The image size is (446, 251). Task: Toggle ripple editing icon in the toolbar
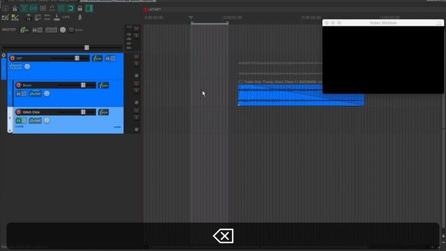click(43, 8)
